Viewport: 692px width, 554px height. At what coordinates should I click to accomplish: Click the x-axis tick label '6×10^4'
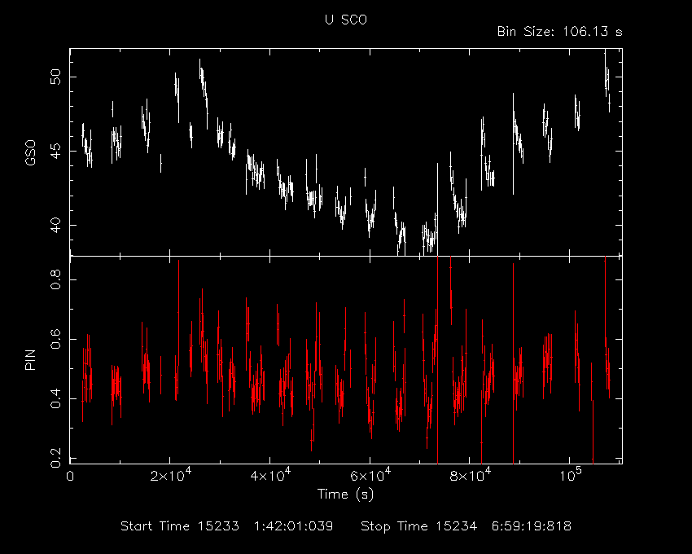click(370, 476)
